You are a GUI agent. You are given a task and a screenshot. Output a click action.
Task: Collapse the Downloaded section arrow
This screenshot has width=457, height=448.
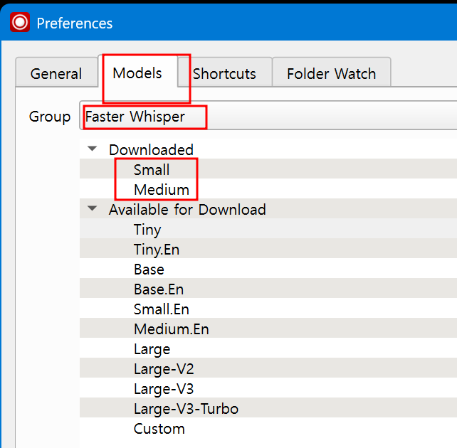point(92,149)
